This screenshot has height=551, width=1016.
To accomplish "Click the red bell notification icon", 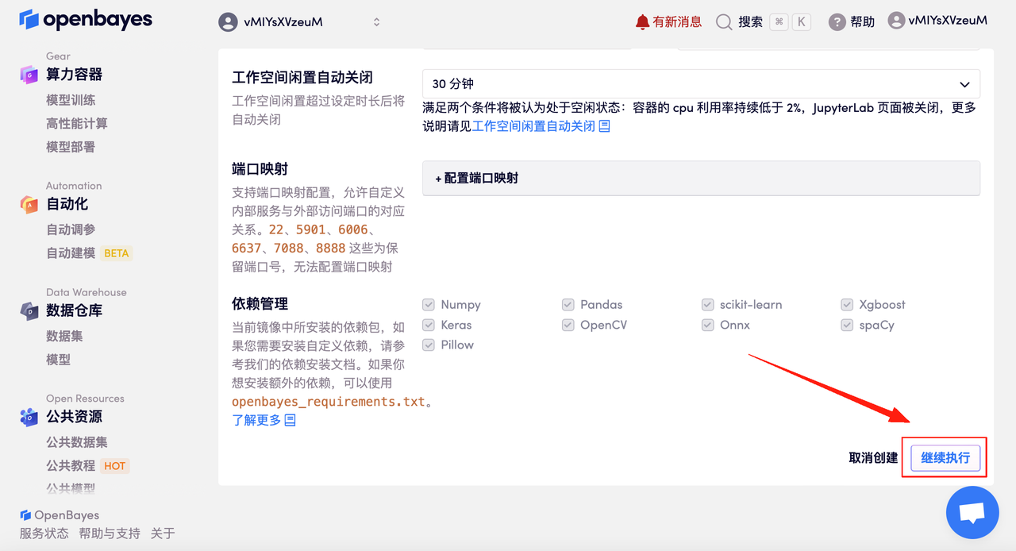I will click(642, 22).
